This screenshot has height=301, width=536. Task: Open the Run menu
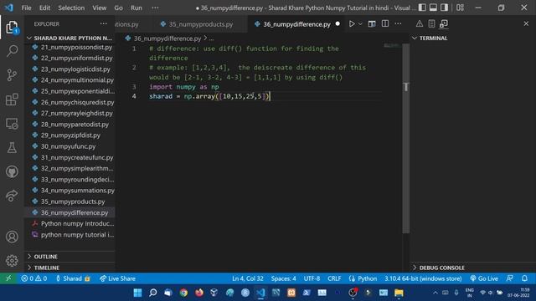pyautogui.click(x=136, y=8)
